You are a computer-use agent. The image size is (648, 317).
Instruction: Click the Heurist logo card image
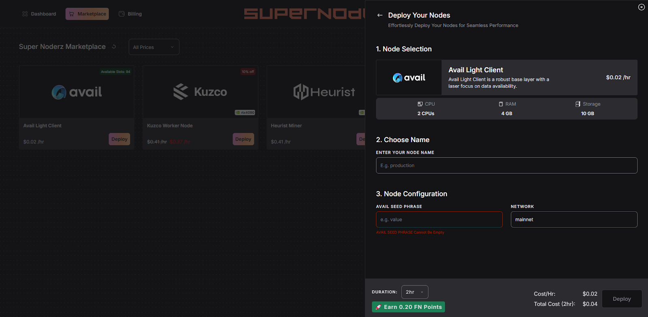[x=324, y=92]
